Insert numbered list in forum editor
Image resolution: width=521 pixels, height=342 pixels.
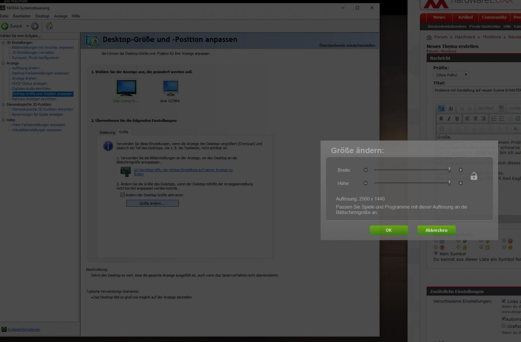tap(494, 119)
